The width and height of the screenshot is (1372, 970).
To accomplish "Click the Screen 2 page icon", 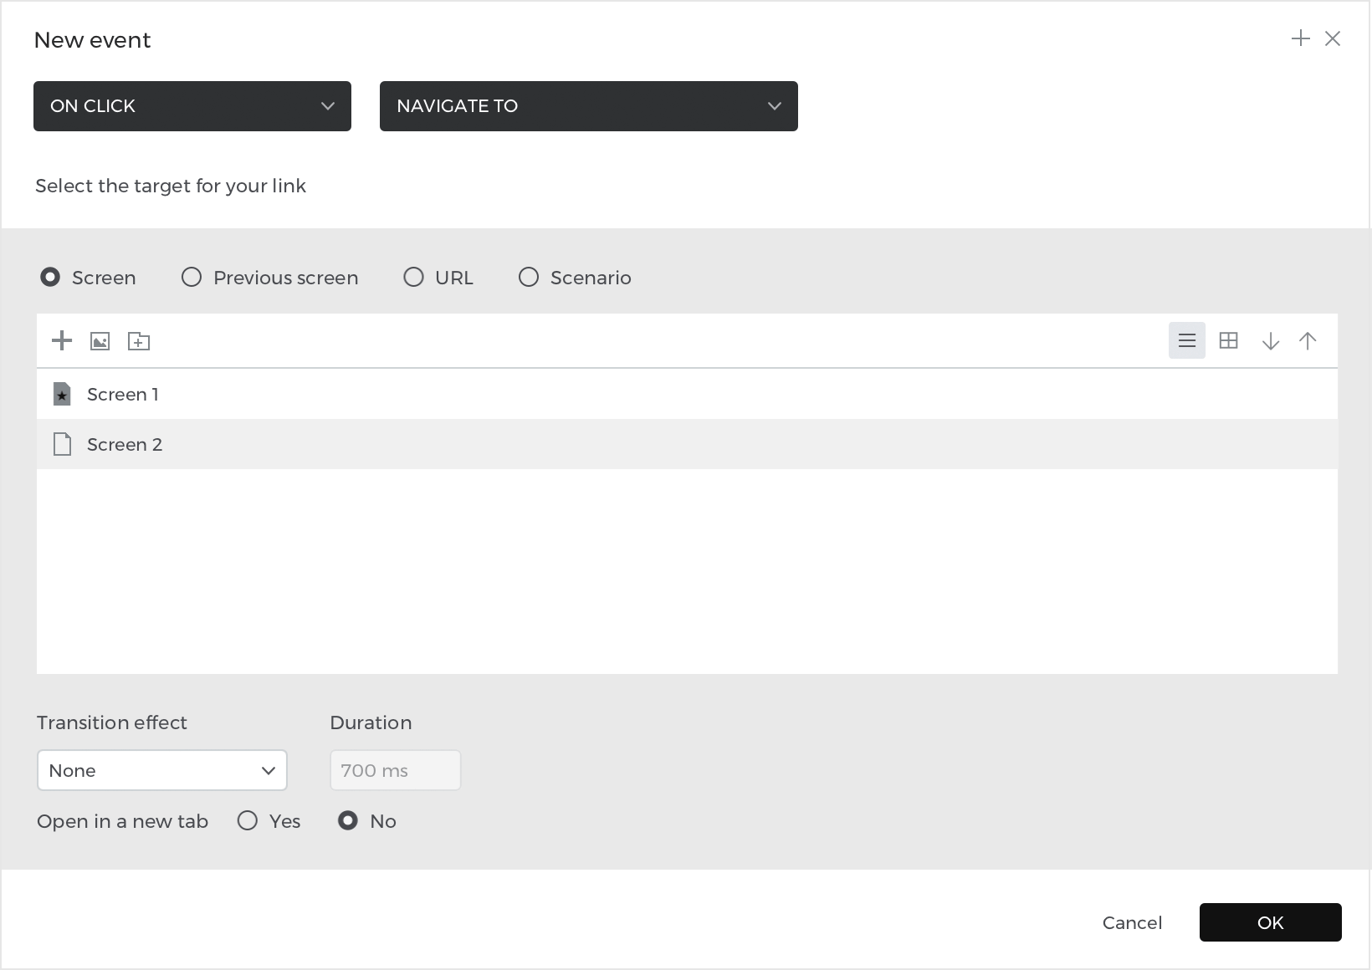I will (x=62, y=444).
